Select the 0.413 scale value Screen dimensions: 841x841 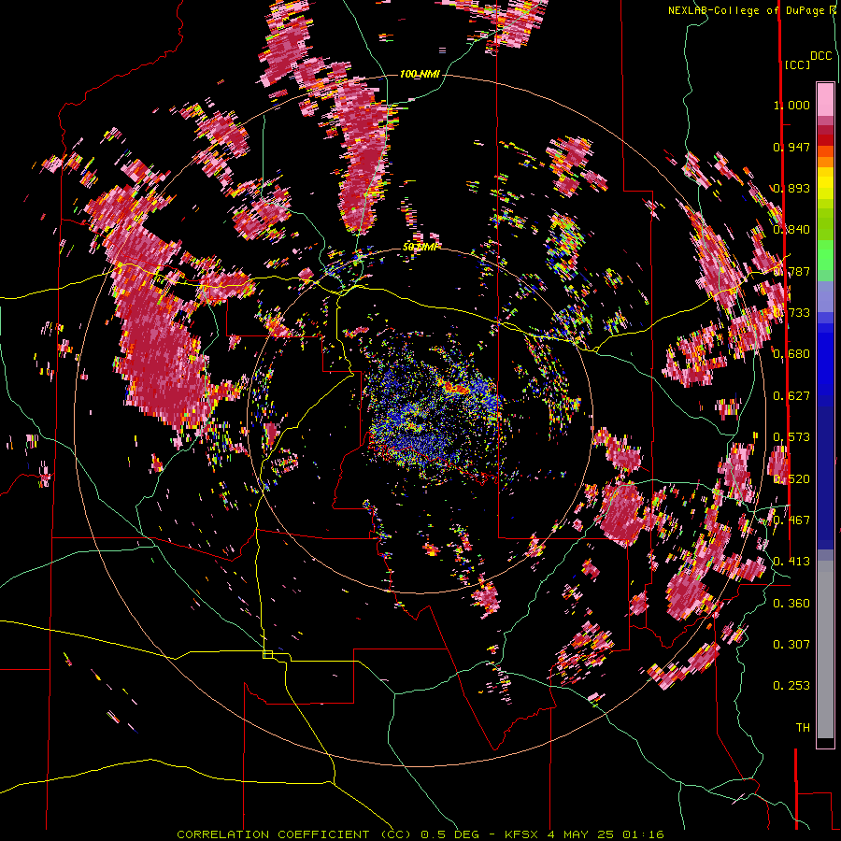tap(791, 562)
